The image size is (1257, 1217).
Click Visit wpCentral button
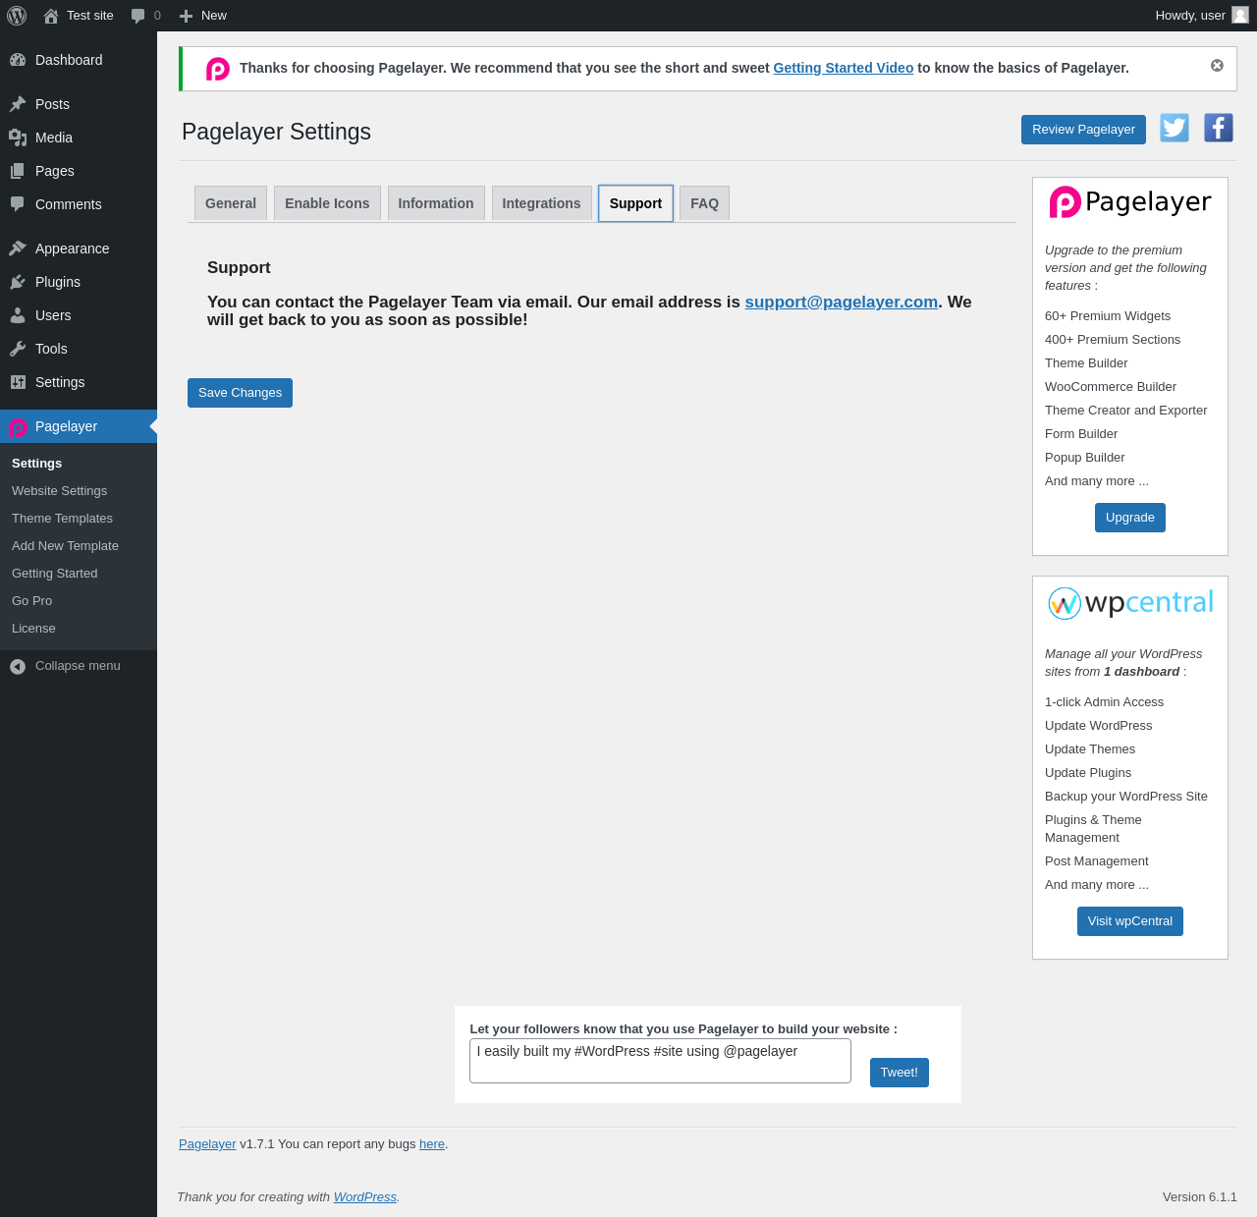(1130, 921)
